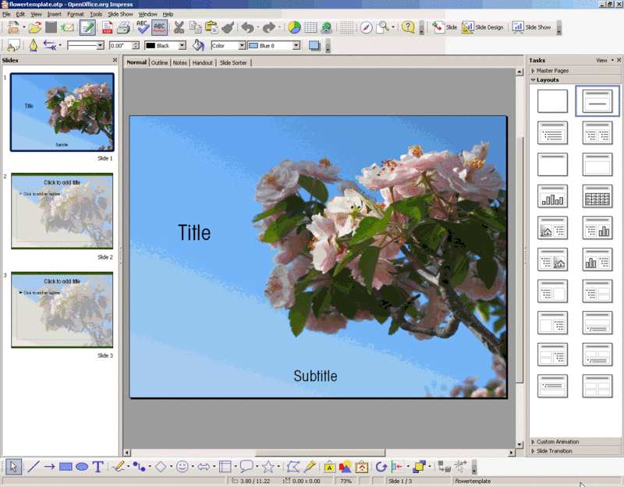Switch to the Handout tab
This screenshot has width=624, height=487.
[203, 63]
